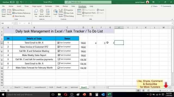The width and height of the screenshot is (174, 97).
Task: Open the File menu
Action: (x=3, y=6)
